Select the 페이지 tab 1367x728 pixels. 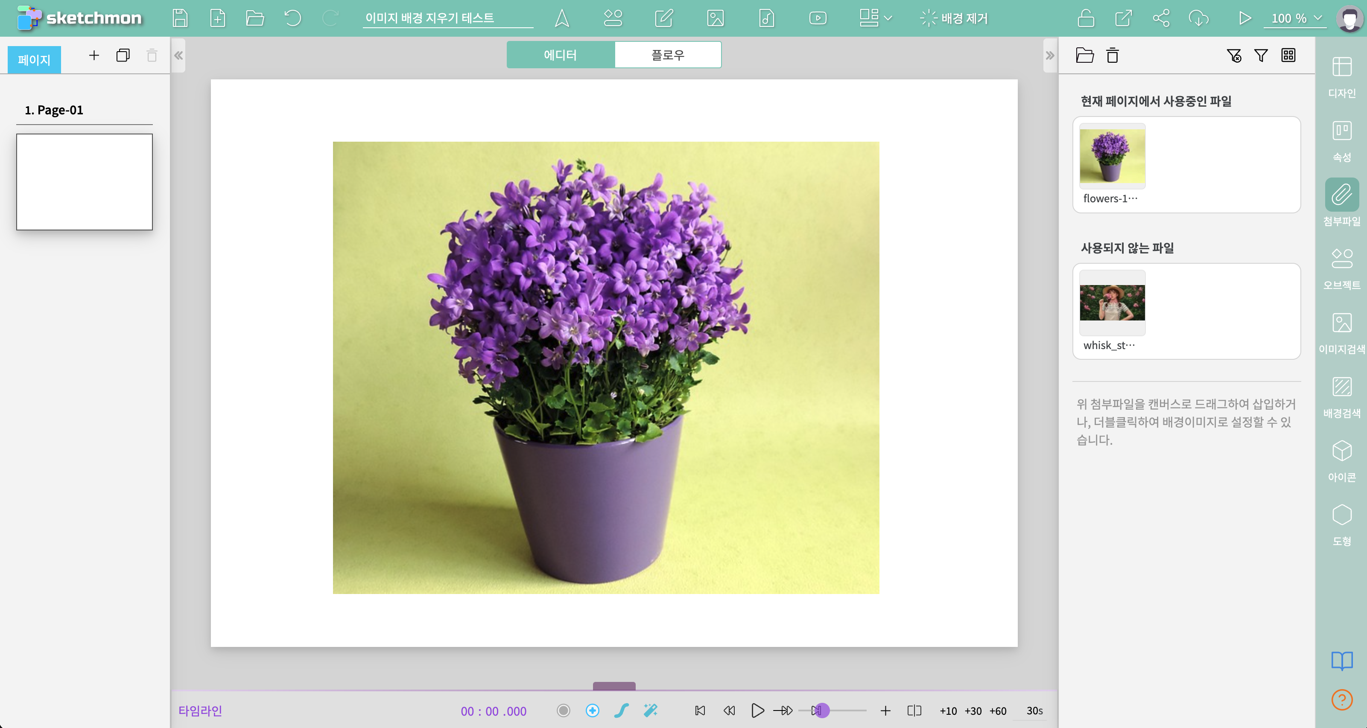[34, 59]
